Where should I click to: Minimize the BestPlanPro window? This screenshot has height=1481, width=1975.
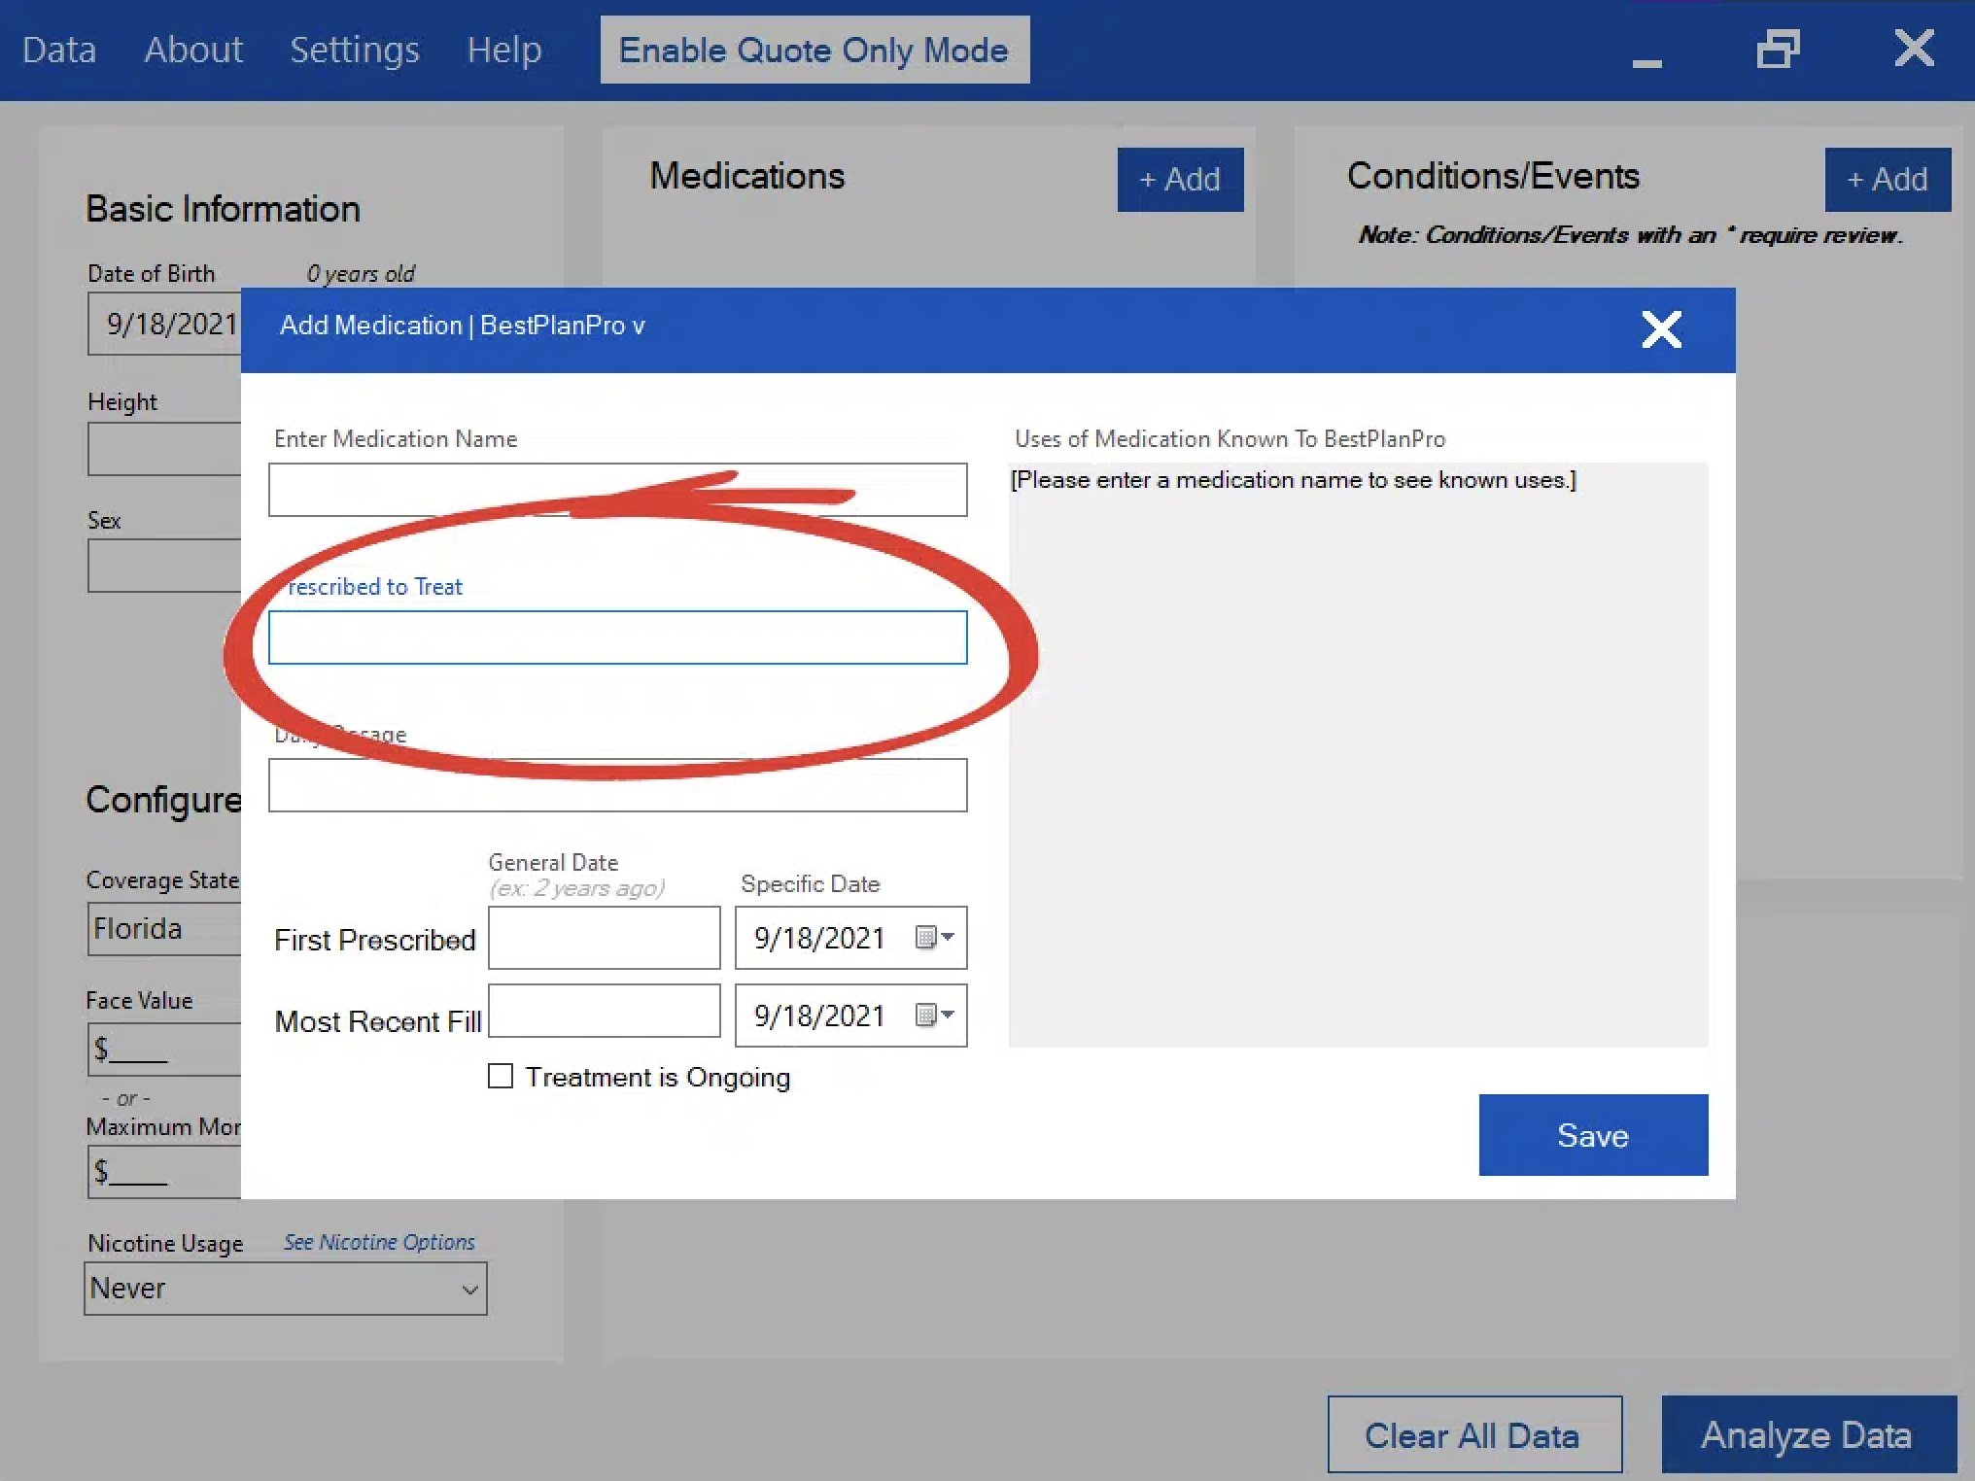1646,60
